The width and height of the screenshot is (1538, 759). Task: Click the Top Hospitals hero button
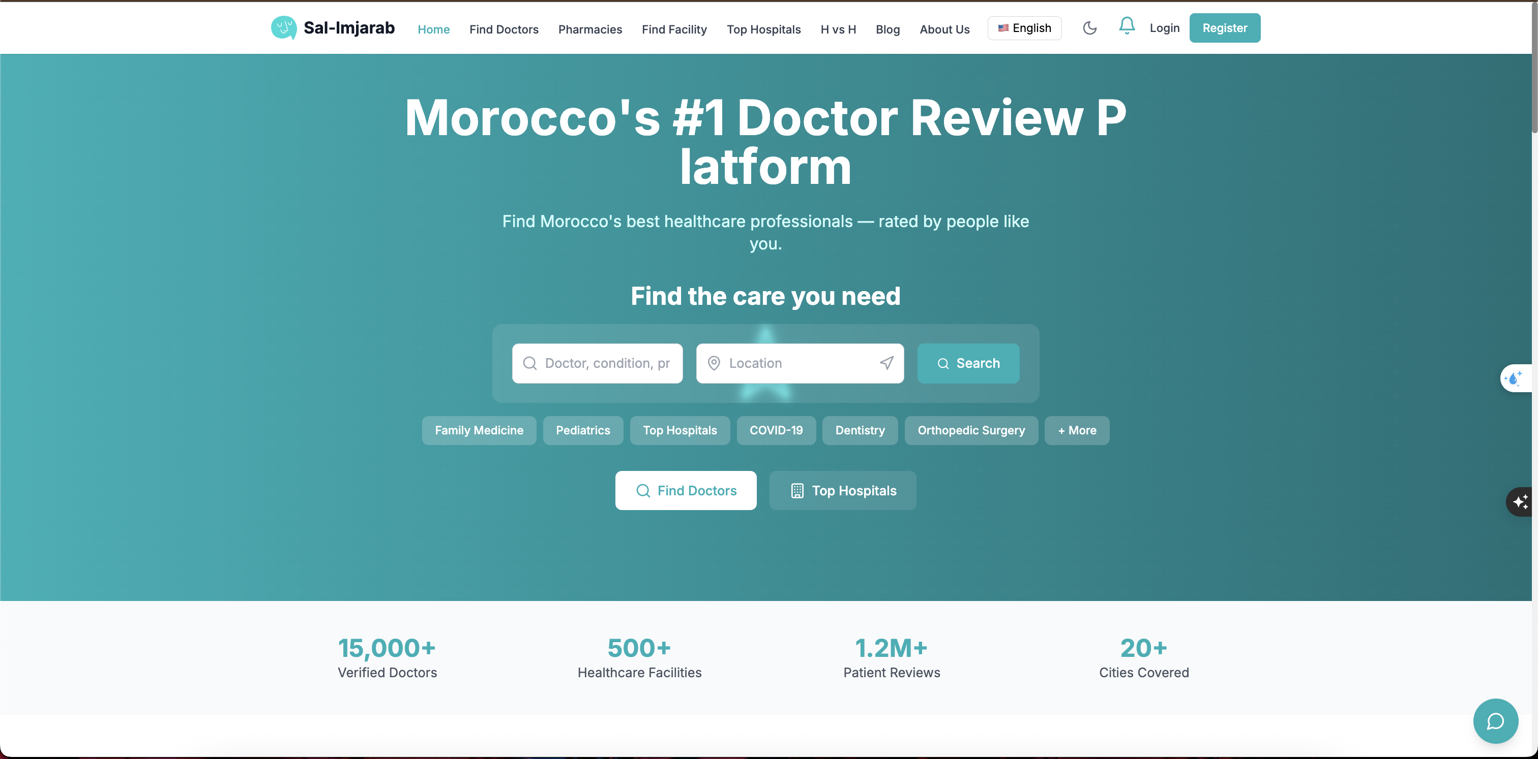[842, 491]
